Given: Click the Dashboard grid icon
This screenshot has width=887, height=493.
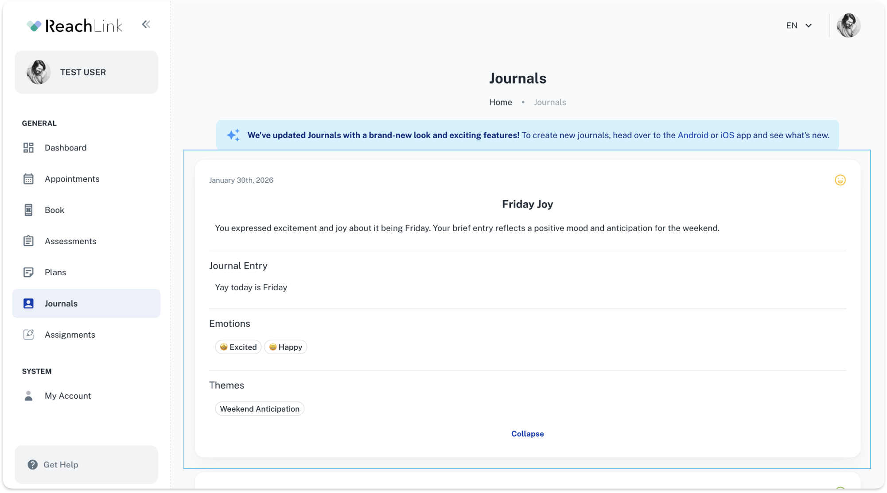Looking at the screenshot, I should click(x=28, y=148).
